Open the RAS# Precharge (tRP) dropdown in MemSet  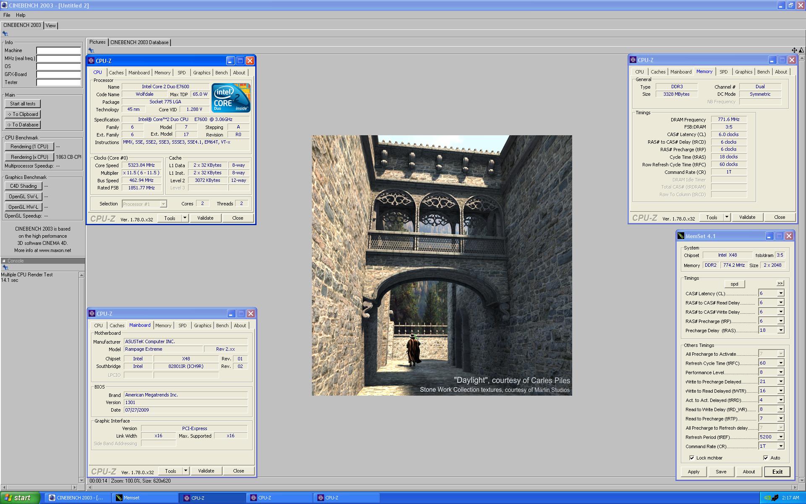coord(781,321)
